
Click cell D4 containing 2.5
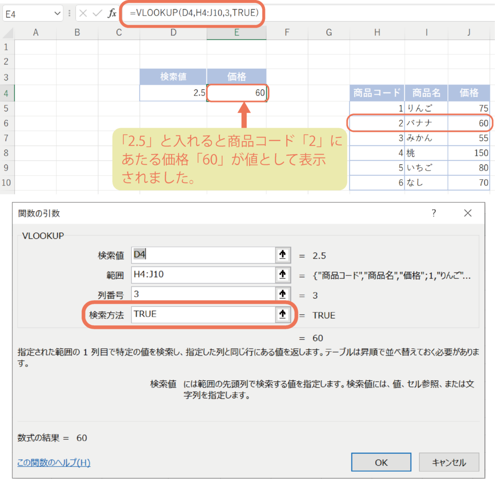pyautogui.click(x=173, y=93)
